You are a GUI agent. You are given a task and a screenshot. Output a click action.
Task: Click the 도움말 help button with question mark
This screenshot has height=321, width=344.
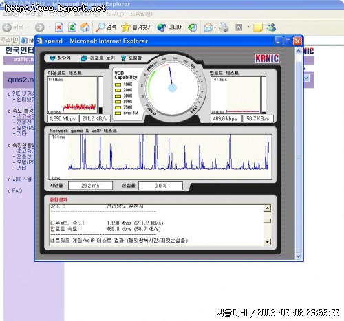pos(131,58)
